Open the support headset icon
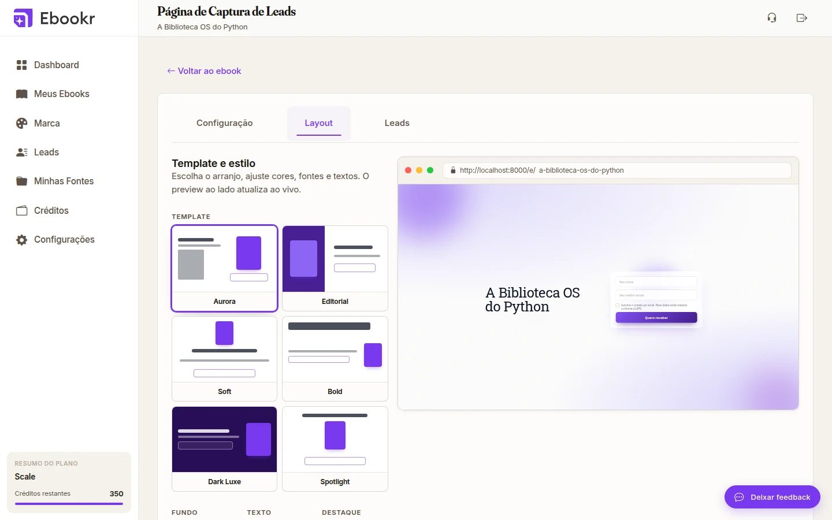Viewport: 832px width, 520px height. pyautogui.click(x=772, y=18)
